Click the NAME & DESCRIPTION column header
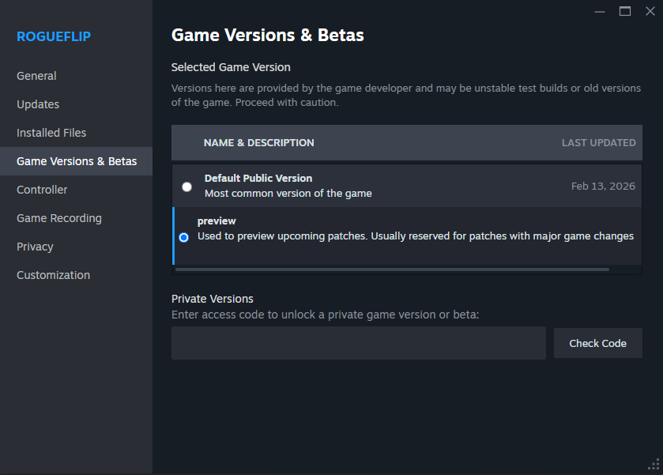The height and width of the screenshot is (475, 663). pyautogui.click(x=258, y=143)
